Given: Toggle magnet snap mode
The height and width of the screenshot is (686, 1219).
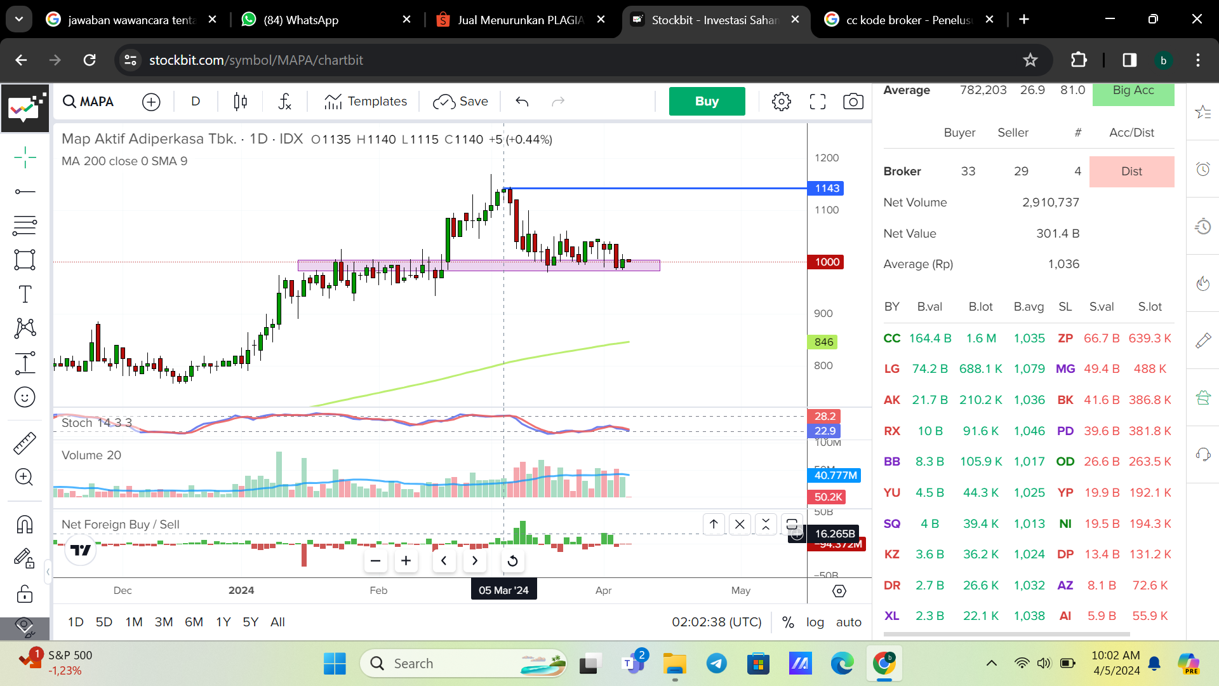Looking at the screenshot, I should point(25,524).
